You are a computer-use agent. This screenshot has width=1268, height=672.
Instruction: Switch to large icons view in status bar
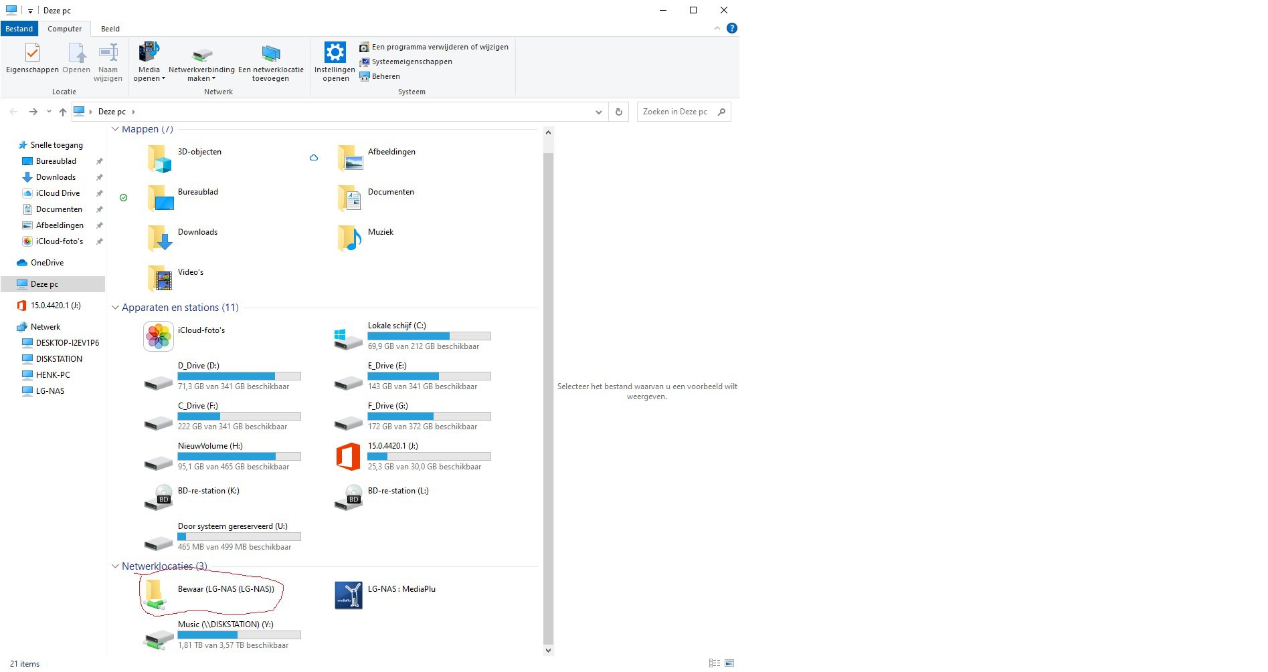729,663
